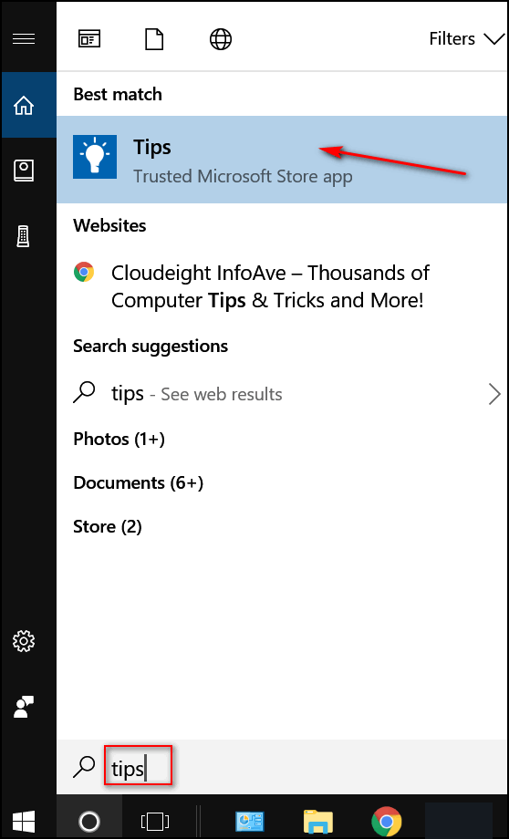The width and height of the screenshot is (509, 839).
Task: Open the Settings gear icon
Action: (x=24, y=640)
